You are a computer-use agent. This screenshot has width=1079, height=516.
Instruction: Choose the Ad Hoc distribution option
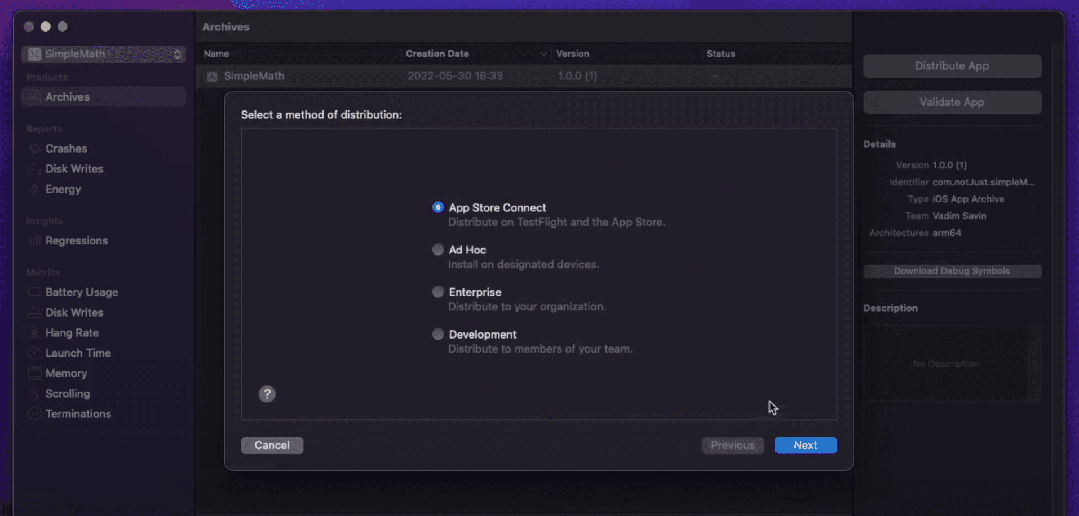(437, 250)
